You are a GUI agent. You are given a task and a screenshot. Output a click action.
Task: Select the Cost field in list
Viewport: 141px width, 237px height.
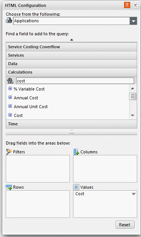tap(18, 115)
